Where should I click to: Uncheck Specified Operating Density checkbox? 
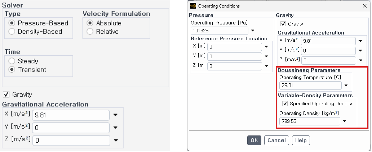pos(285,103)
